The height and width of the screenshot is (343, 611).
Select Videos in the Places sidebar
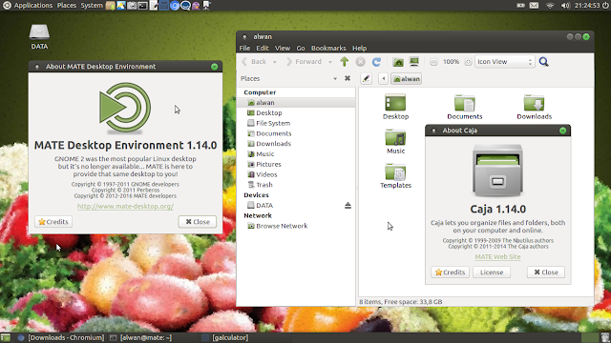tap(296, 174)
